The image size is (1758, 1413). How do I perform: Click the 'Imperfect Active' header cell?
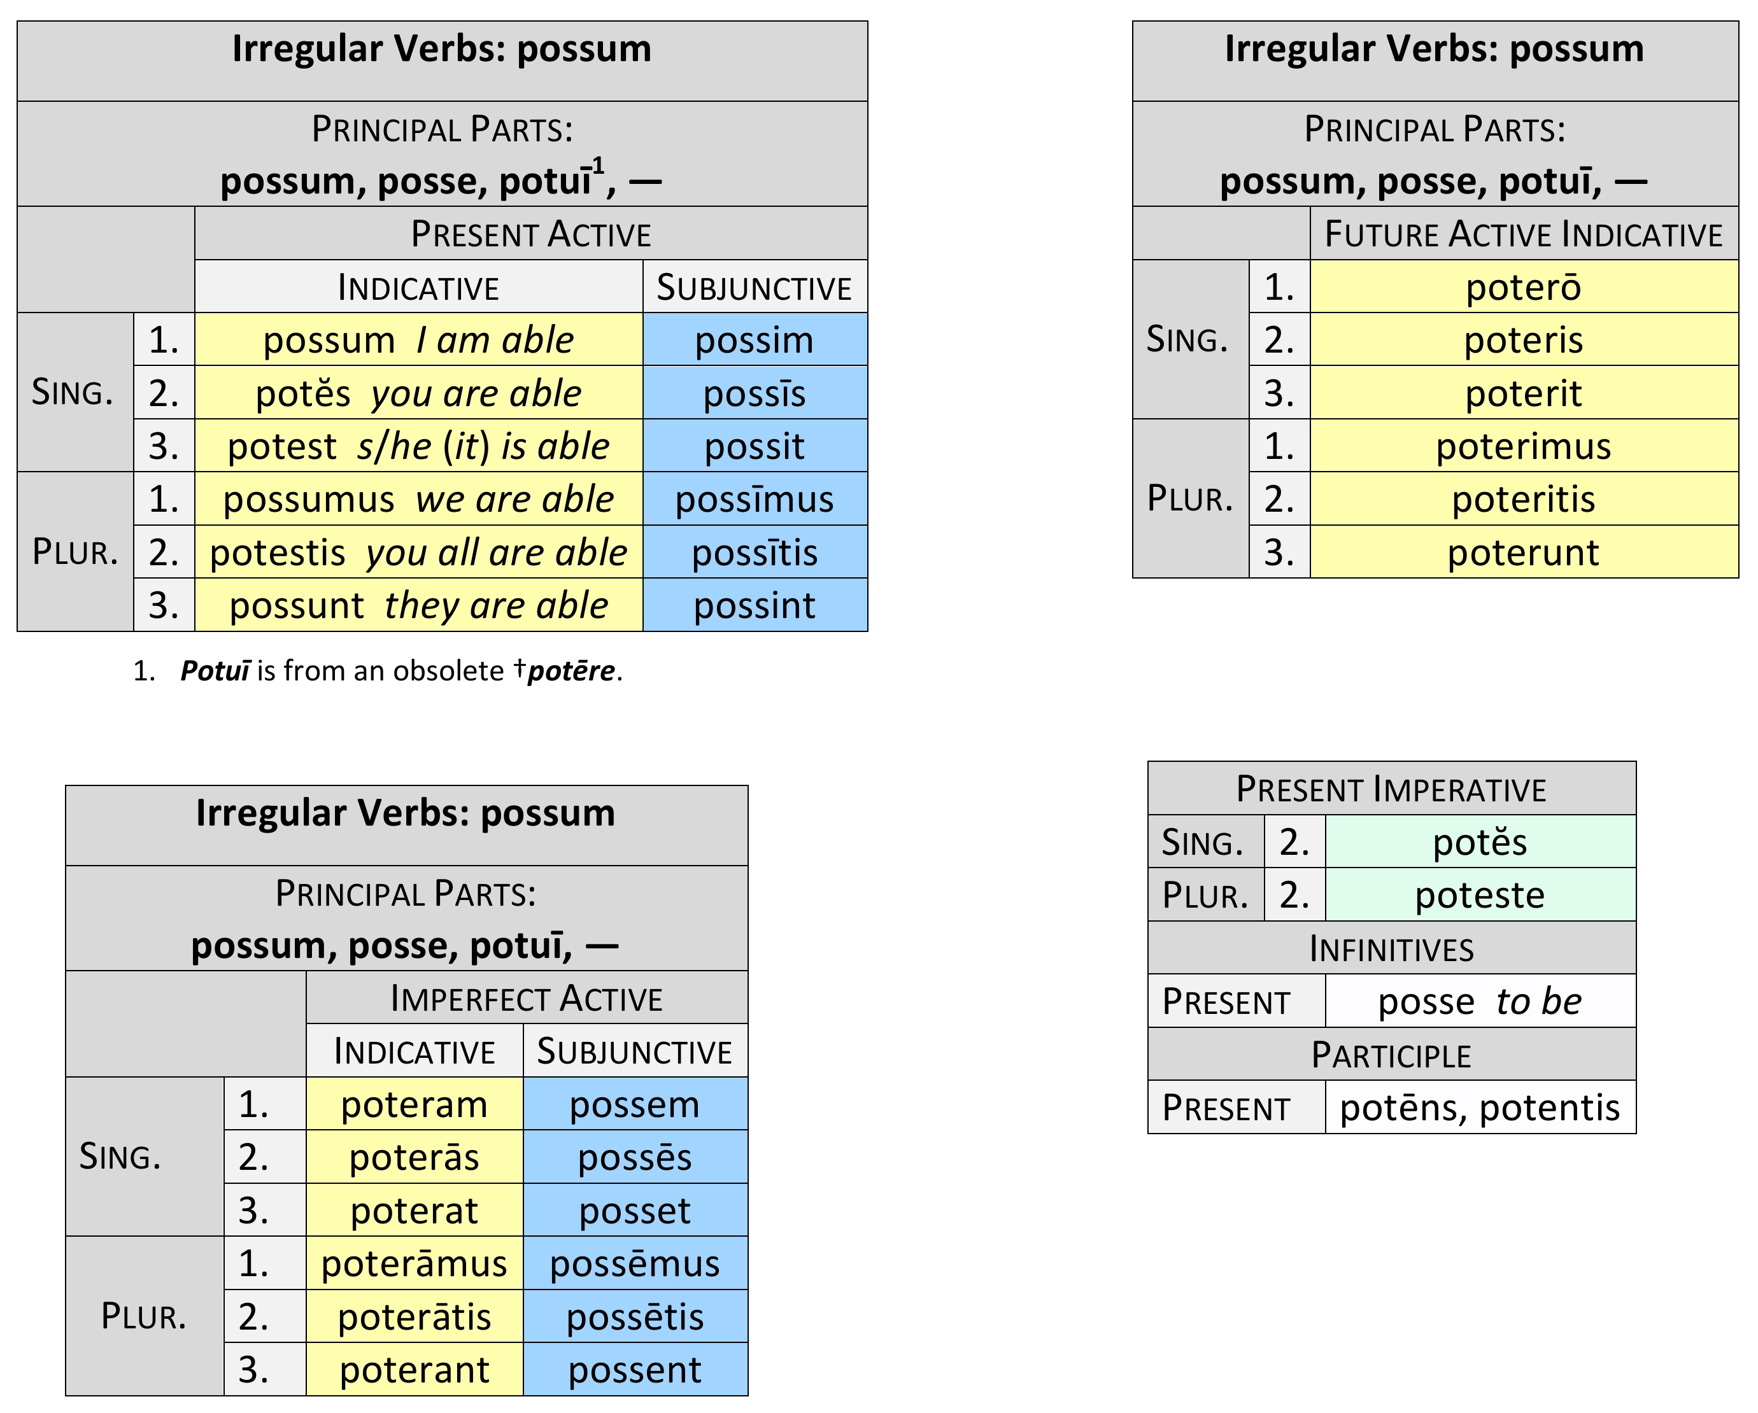tap(527, 998)
